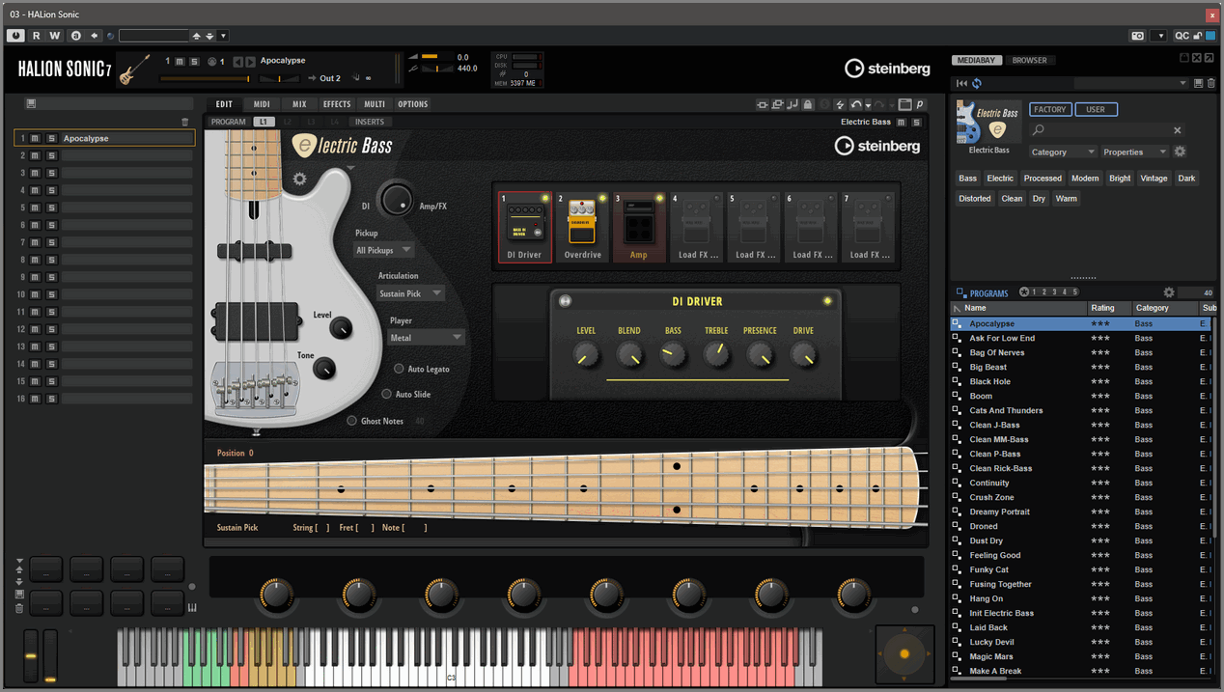Image resolution: width=1224 pixels, height=692 pixels.
Task: Switch to the MIX tab
Action: click(x=299, y=104)
